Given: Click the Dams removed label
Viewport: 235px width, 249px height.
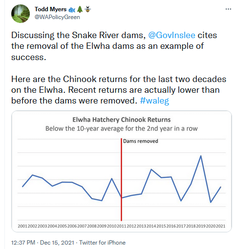Looking at the screenshot, I should (141, 141).
